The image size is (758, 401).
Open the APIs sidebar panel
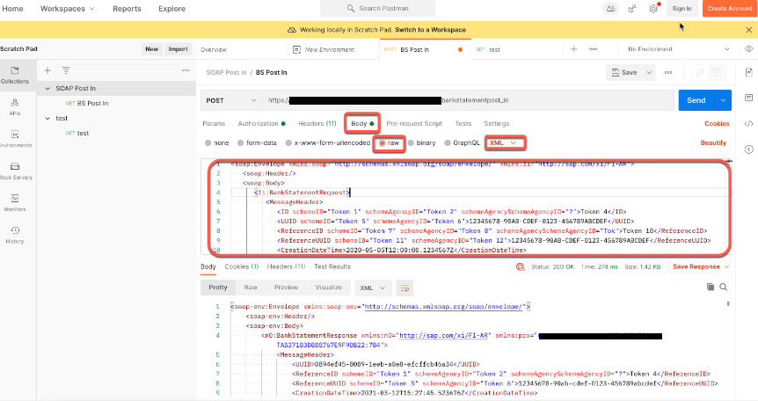tap(14, 106)
